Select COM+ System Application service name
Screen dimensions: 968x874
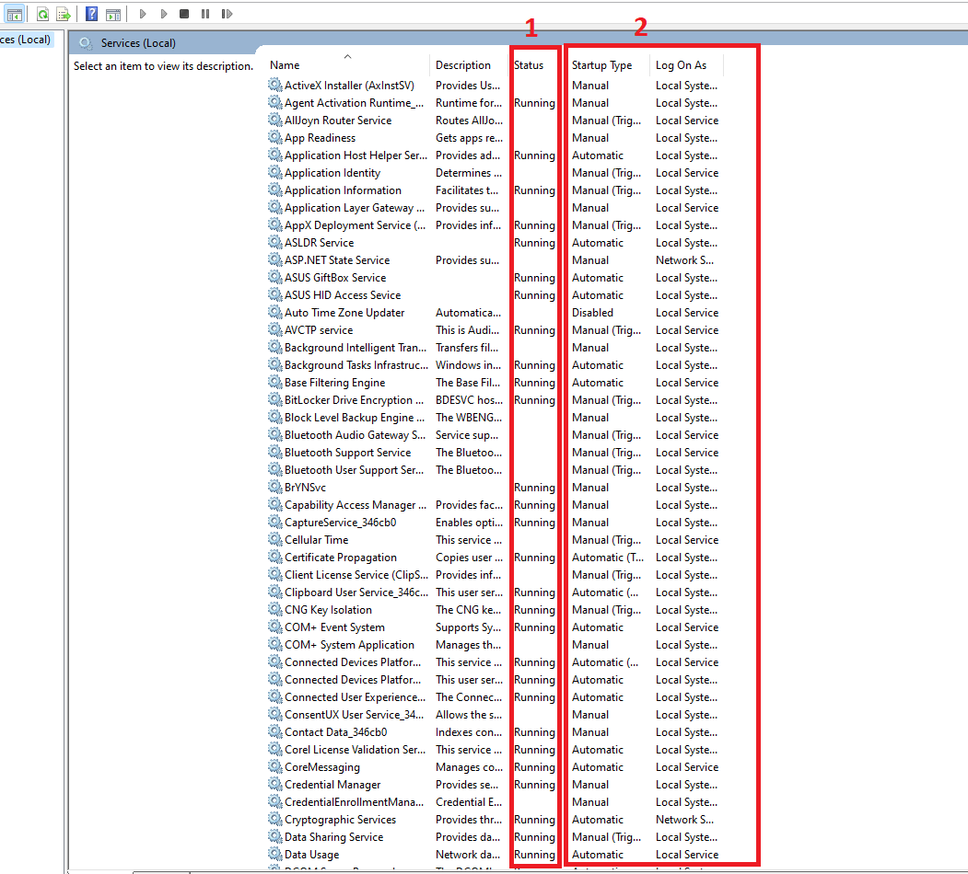pyautogui.click(x=349, y=645)
